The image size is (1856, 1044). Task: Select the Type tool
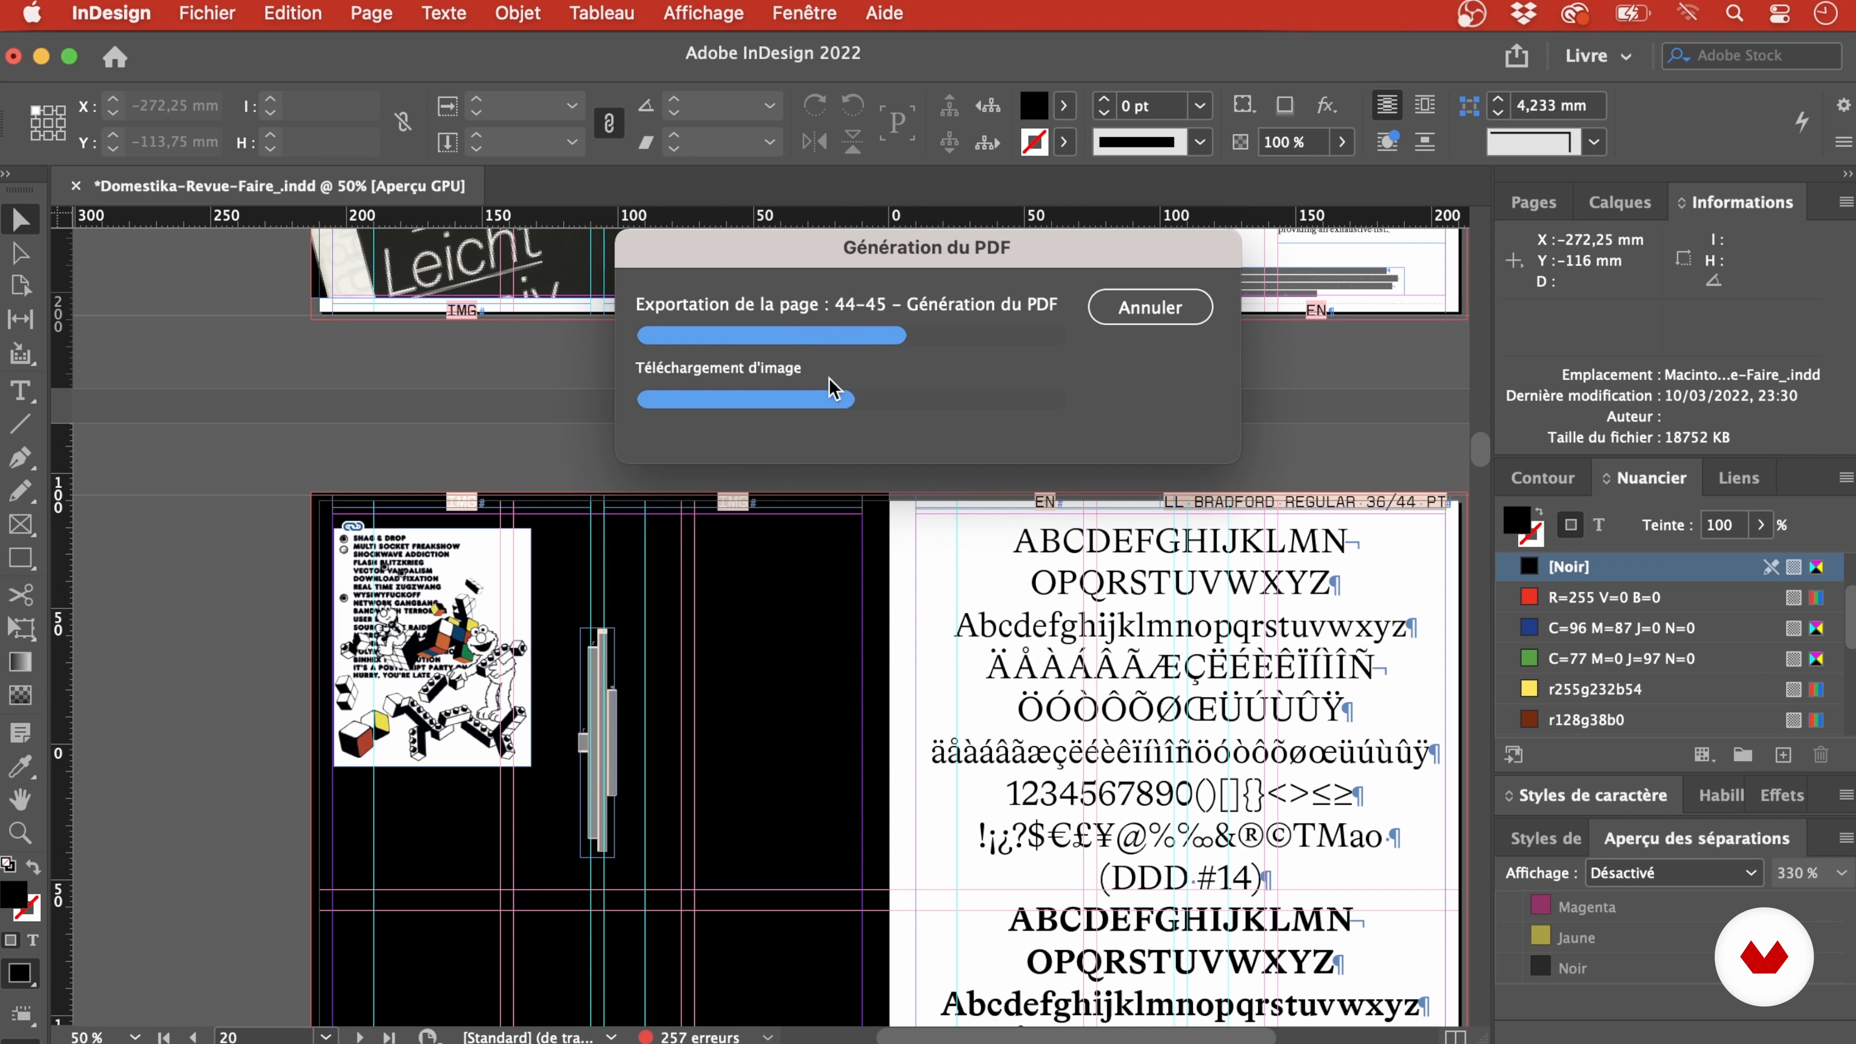(x=20, y=391)
